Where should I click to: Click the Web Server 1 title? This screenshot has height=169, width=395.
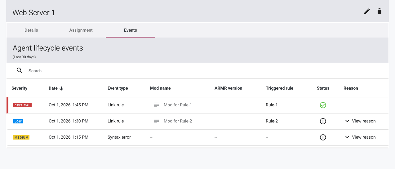pyautogui.click(x=33, y=12)
